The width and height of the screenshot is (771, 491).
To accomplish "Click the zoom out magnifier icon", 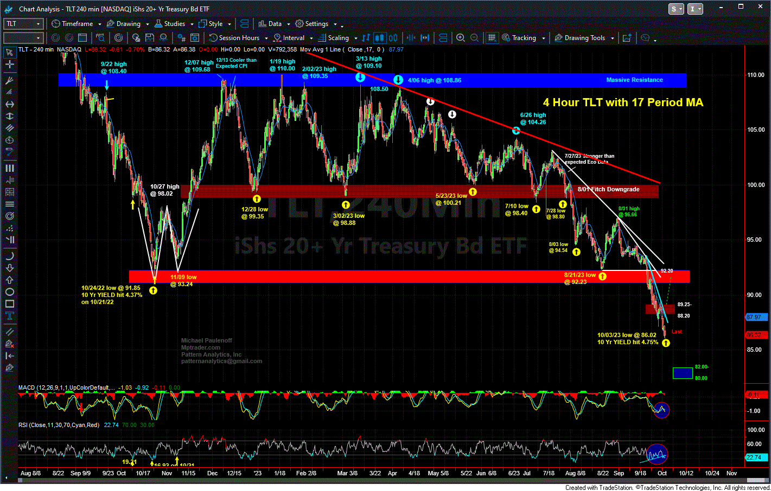I will (475, 38).
